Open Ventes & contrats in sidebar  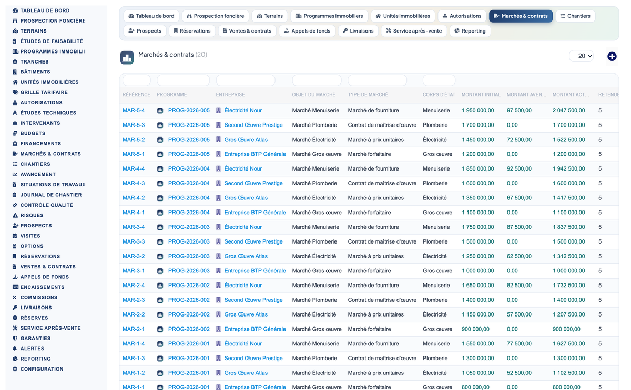coord(48,267)
